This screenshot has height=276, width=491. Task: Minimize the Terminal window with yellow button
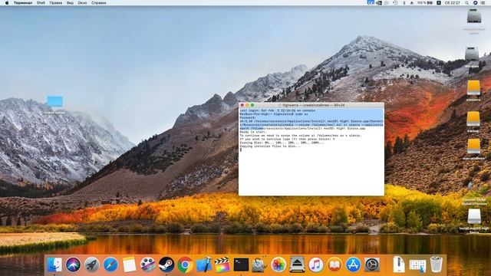click(247, 105)
